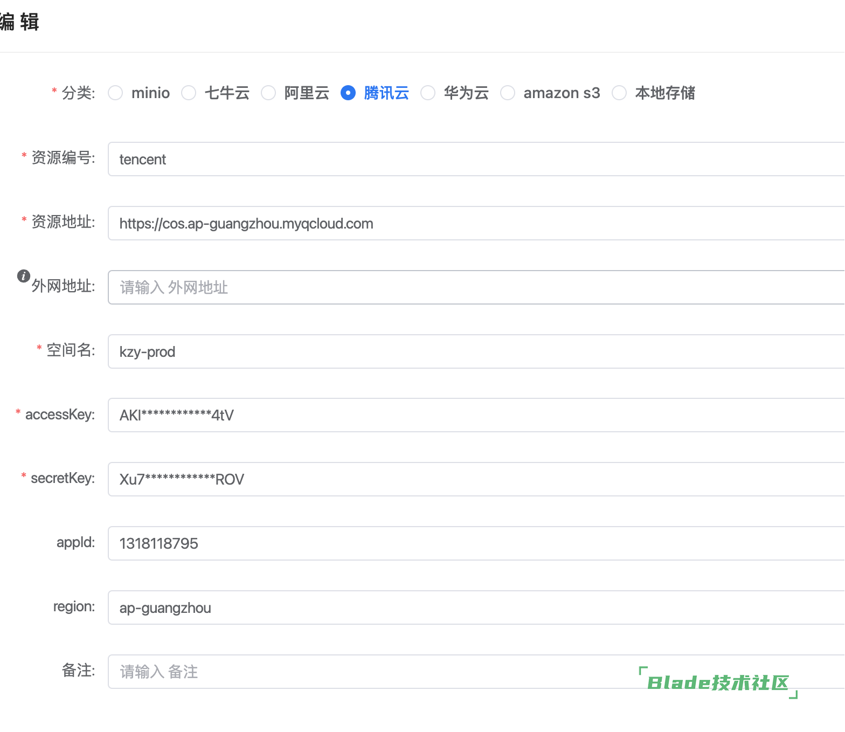
Task: Select the minio storage radio button
Action: click(x=115, y=93)
